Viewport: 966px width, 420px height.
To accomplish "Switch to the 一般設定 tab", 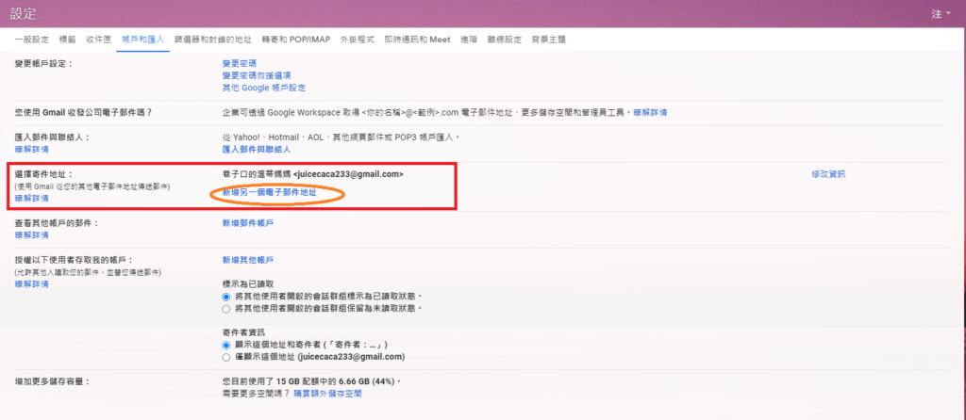I will click(31, 40).
